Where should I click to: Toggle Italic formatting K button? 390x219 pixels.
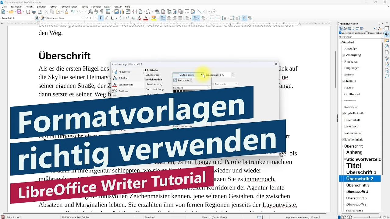click(x=106, y=18)
